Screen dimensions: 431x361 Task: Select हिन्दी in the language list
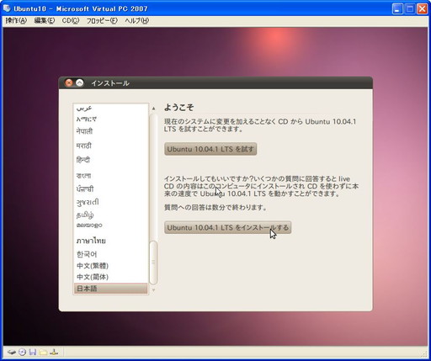pos(110,160)
